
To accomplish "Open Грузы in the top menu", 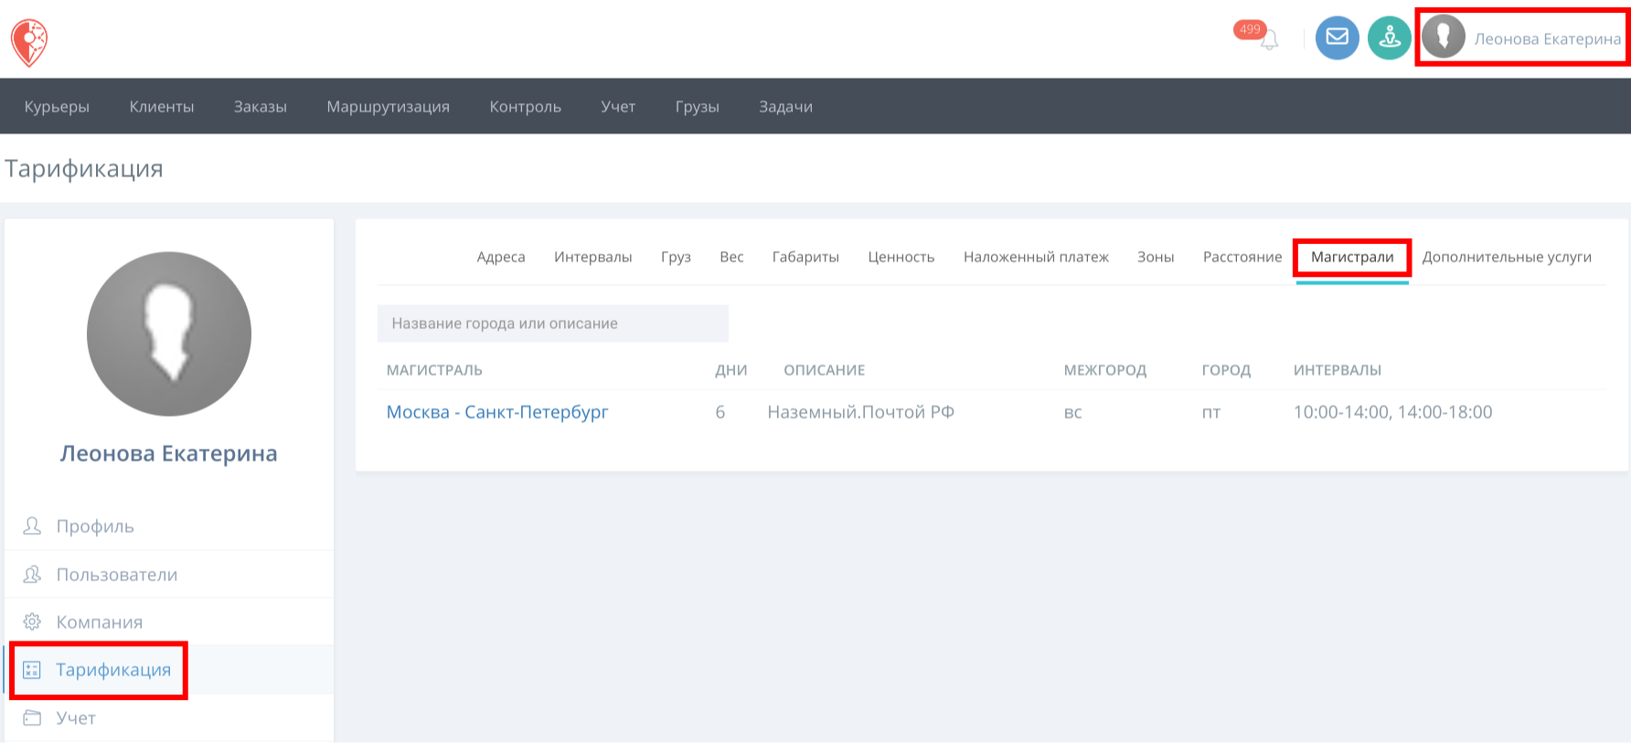I will coord(698,106).
